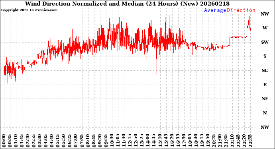Click the 16:20 time axis label
This screenshot has width=275, height=149.
pyautogui.click(x=172, y=141)
